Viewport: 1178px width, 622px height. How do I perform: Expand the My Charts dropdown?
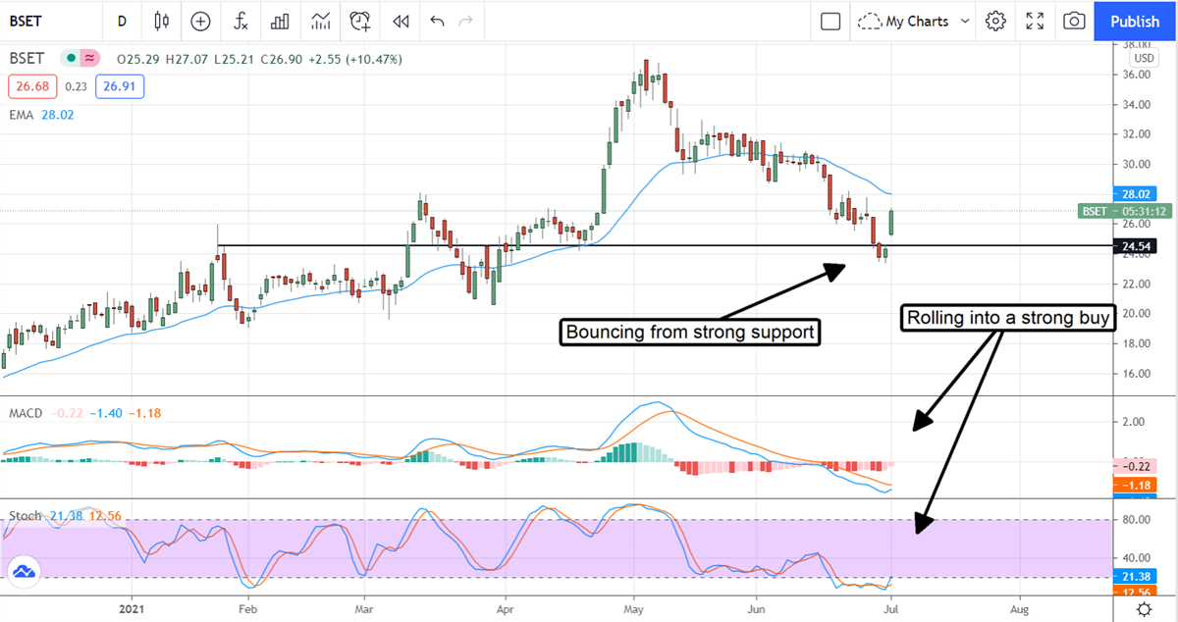[913, 21]
